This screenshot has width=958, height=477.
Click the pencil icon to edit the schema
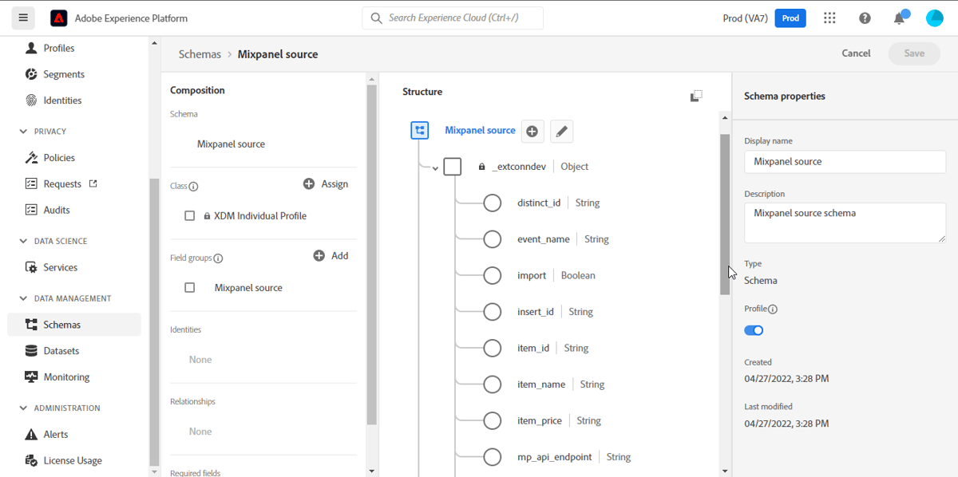pyautogui.click(x=561, y=131)
